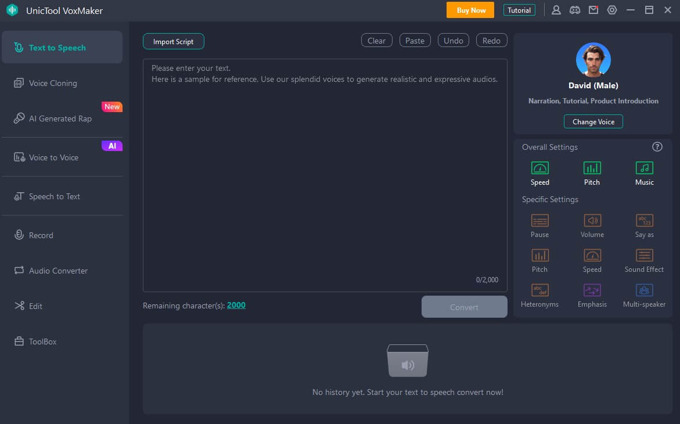Open the Volume setting icon
This screenshot has width=680, height=424.
click(x=592, y=221)
